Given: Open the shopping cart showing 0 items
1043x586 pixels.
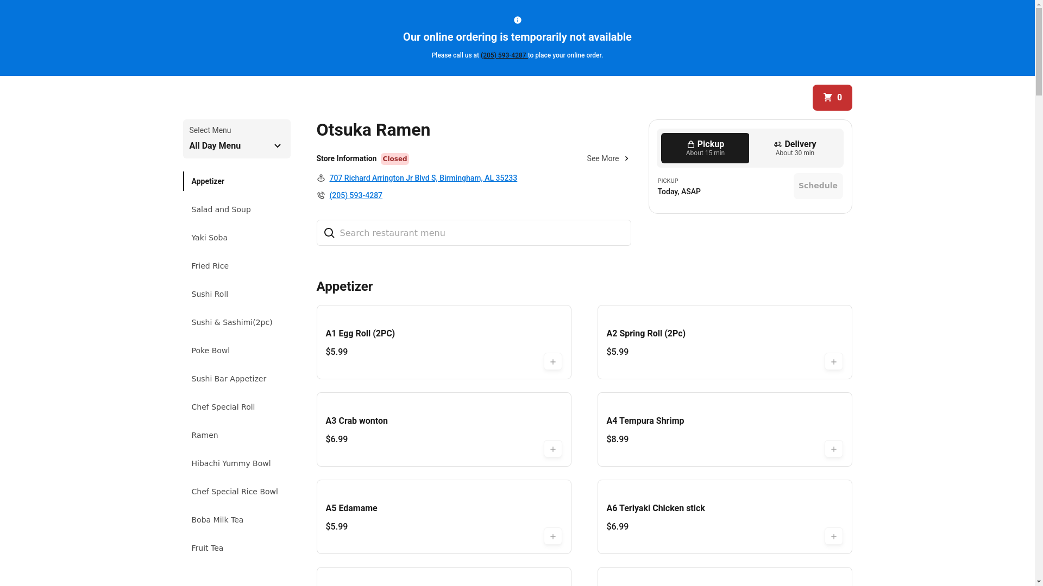Looking at the screenshot, I should (x=832, y=98).
